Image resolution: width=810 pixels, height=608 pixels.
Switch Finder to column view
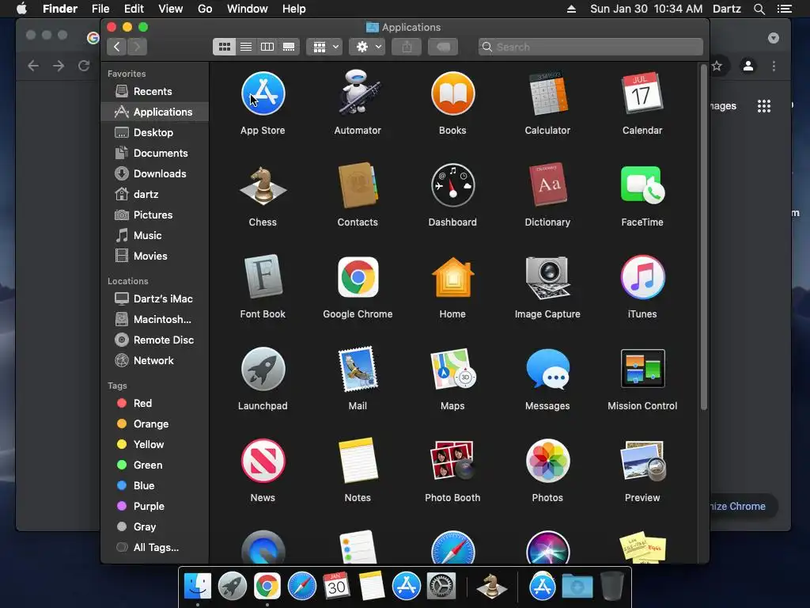[267, 47]
